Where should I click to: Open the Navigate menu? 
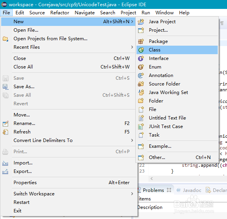click(85, 13)
